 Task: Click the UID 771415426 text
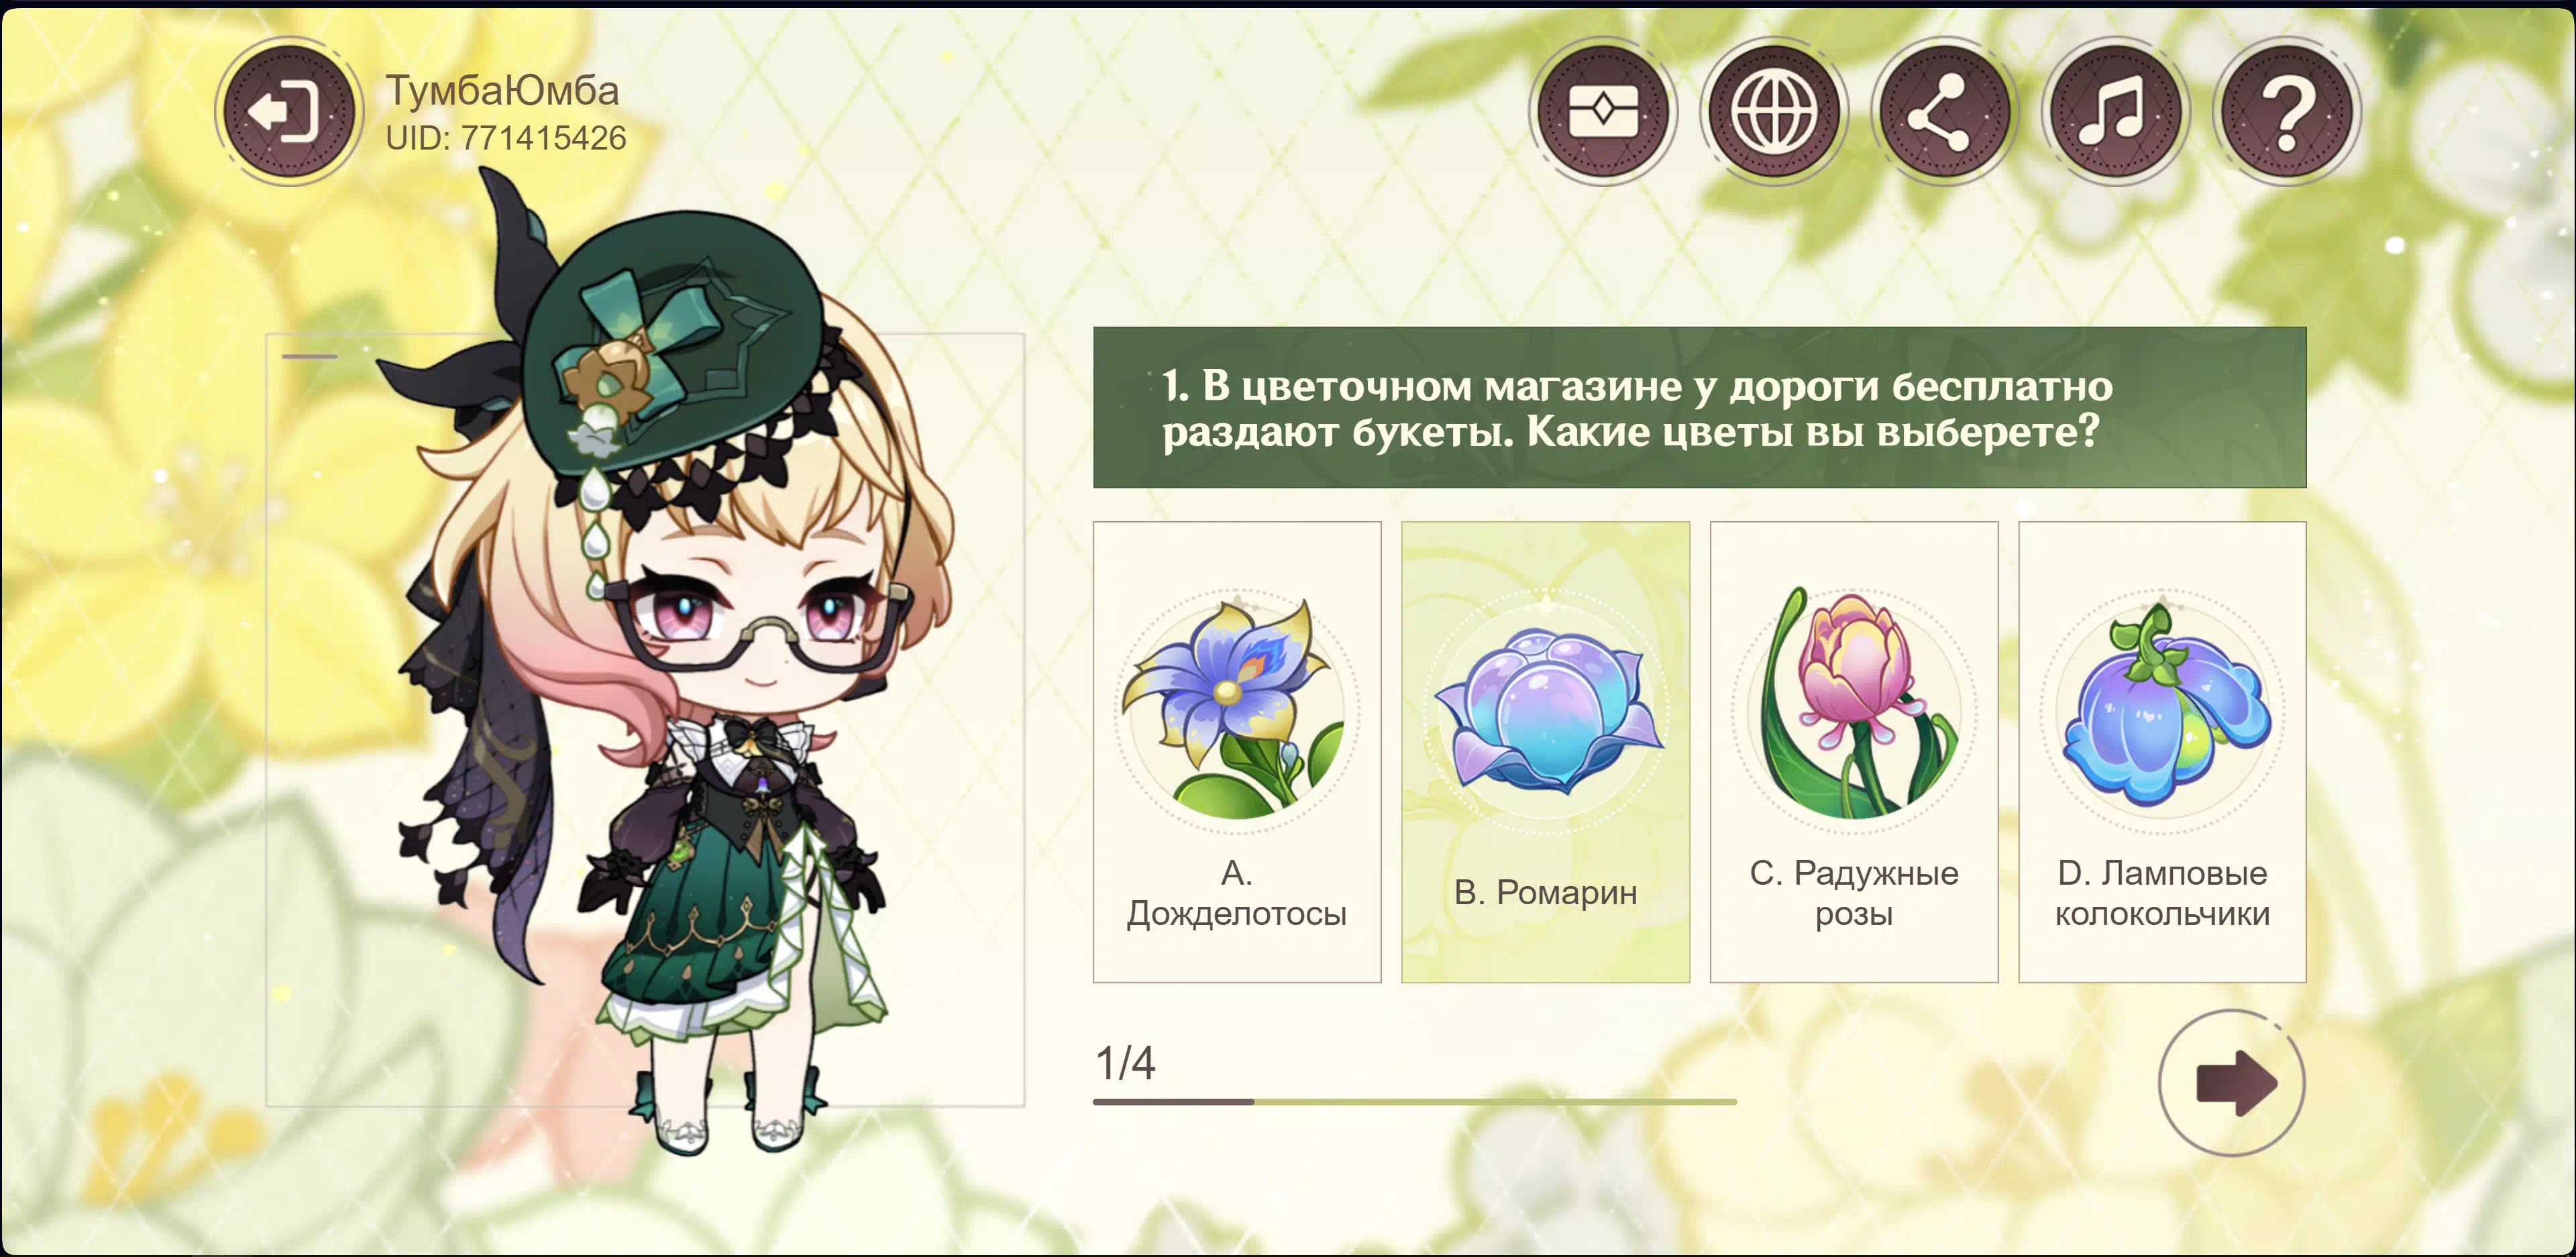coord(506,138)
